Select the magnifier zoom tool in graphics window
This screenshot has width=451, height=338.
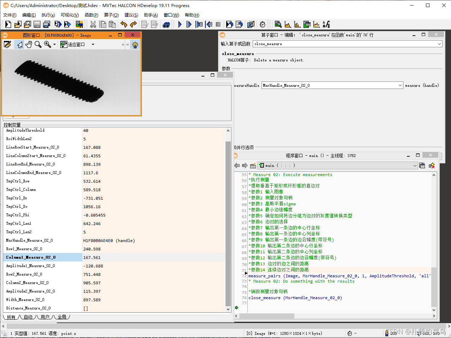pyautogui.click(x=38, y=44)
